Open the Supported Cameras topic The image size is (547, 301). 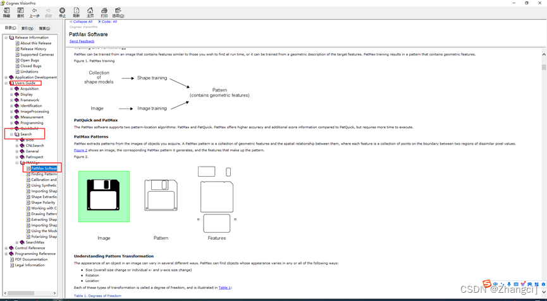[37, 55]
